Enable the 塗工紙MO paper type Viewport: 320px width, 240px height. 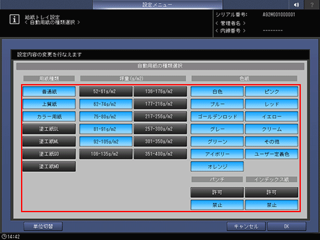pyautogui.click(x=49, y=166)
